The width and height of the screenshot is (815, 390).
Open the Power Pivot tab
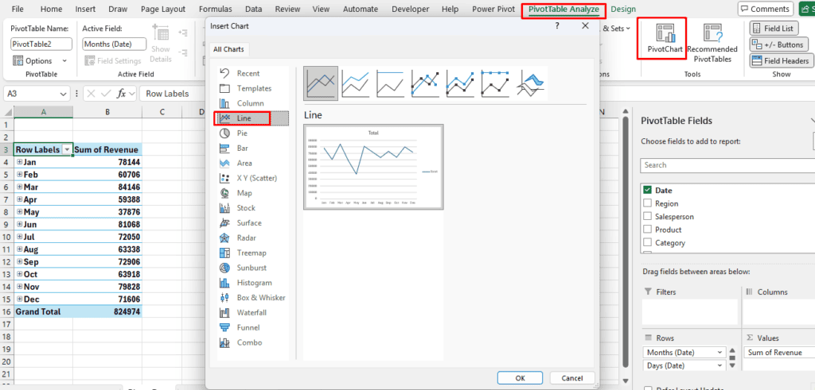493,10
